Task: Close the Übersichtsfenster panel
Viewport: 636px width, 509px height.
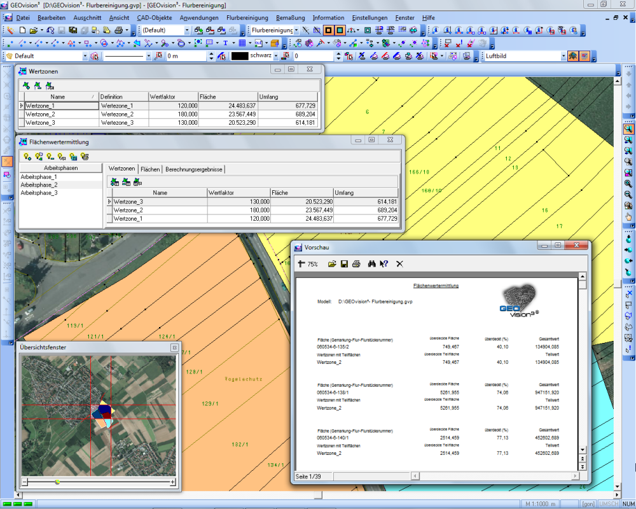Action: pos(174,347)
